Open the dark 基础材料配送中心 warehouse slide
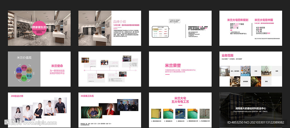290x128 pixels. point(251,110)
